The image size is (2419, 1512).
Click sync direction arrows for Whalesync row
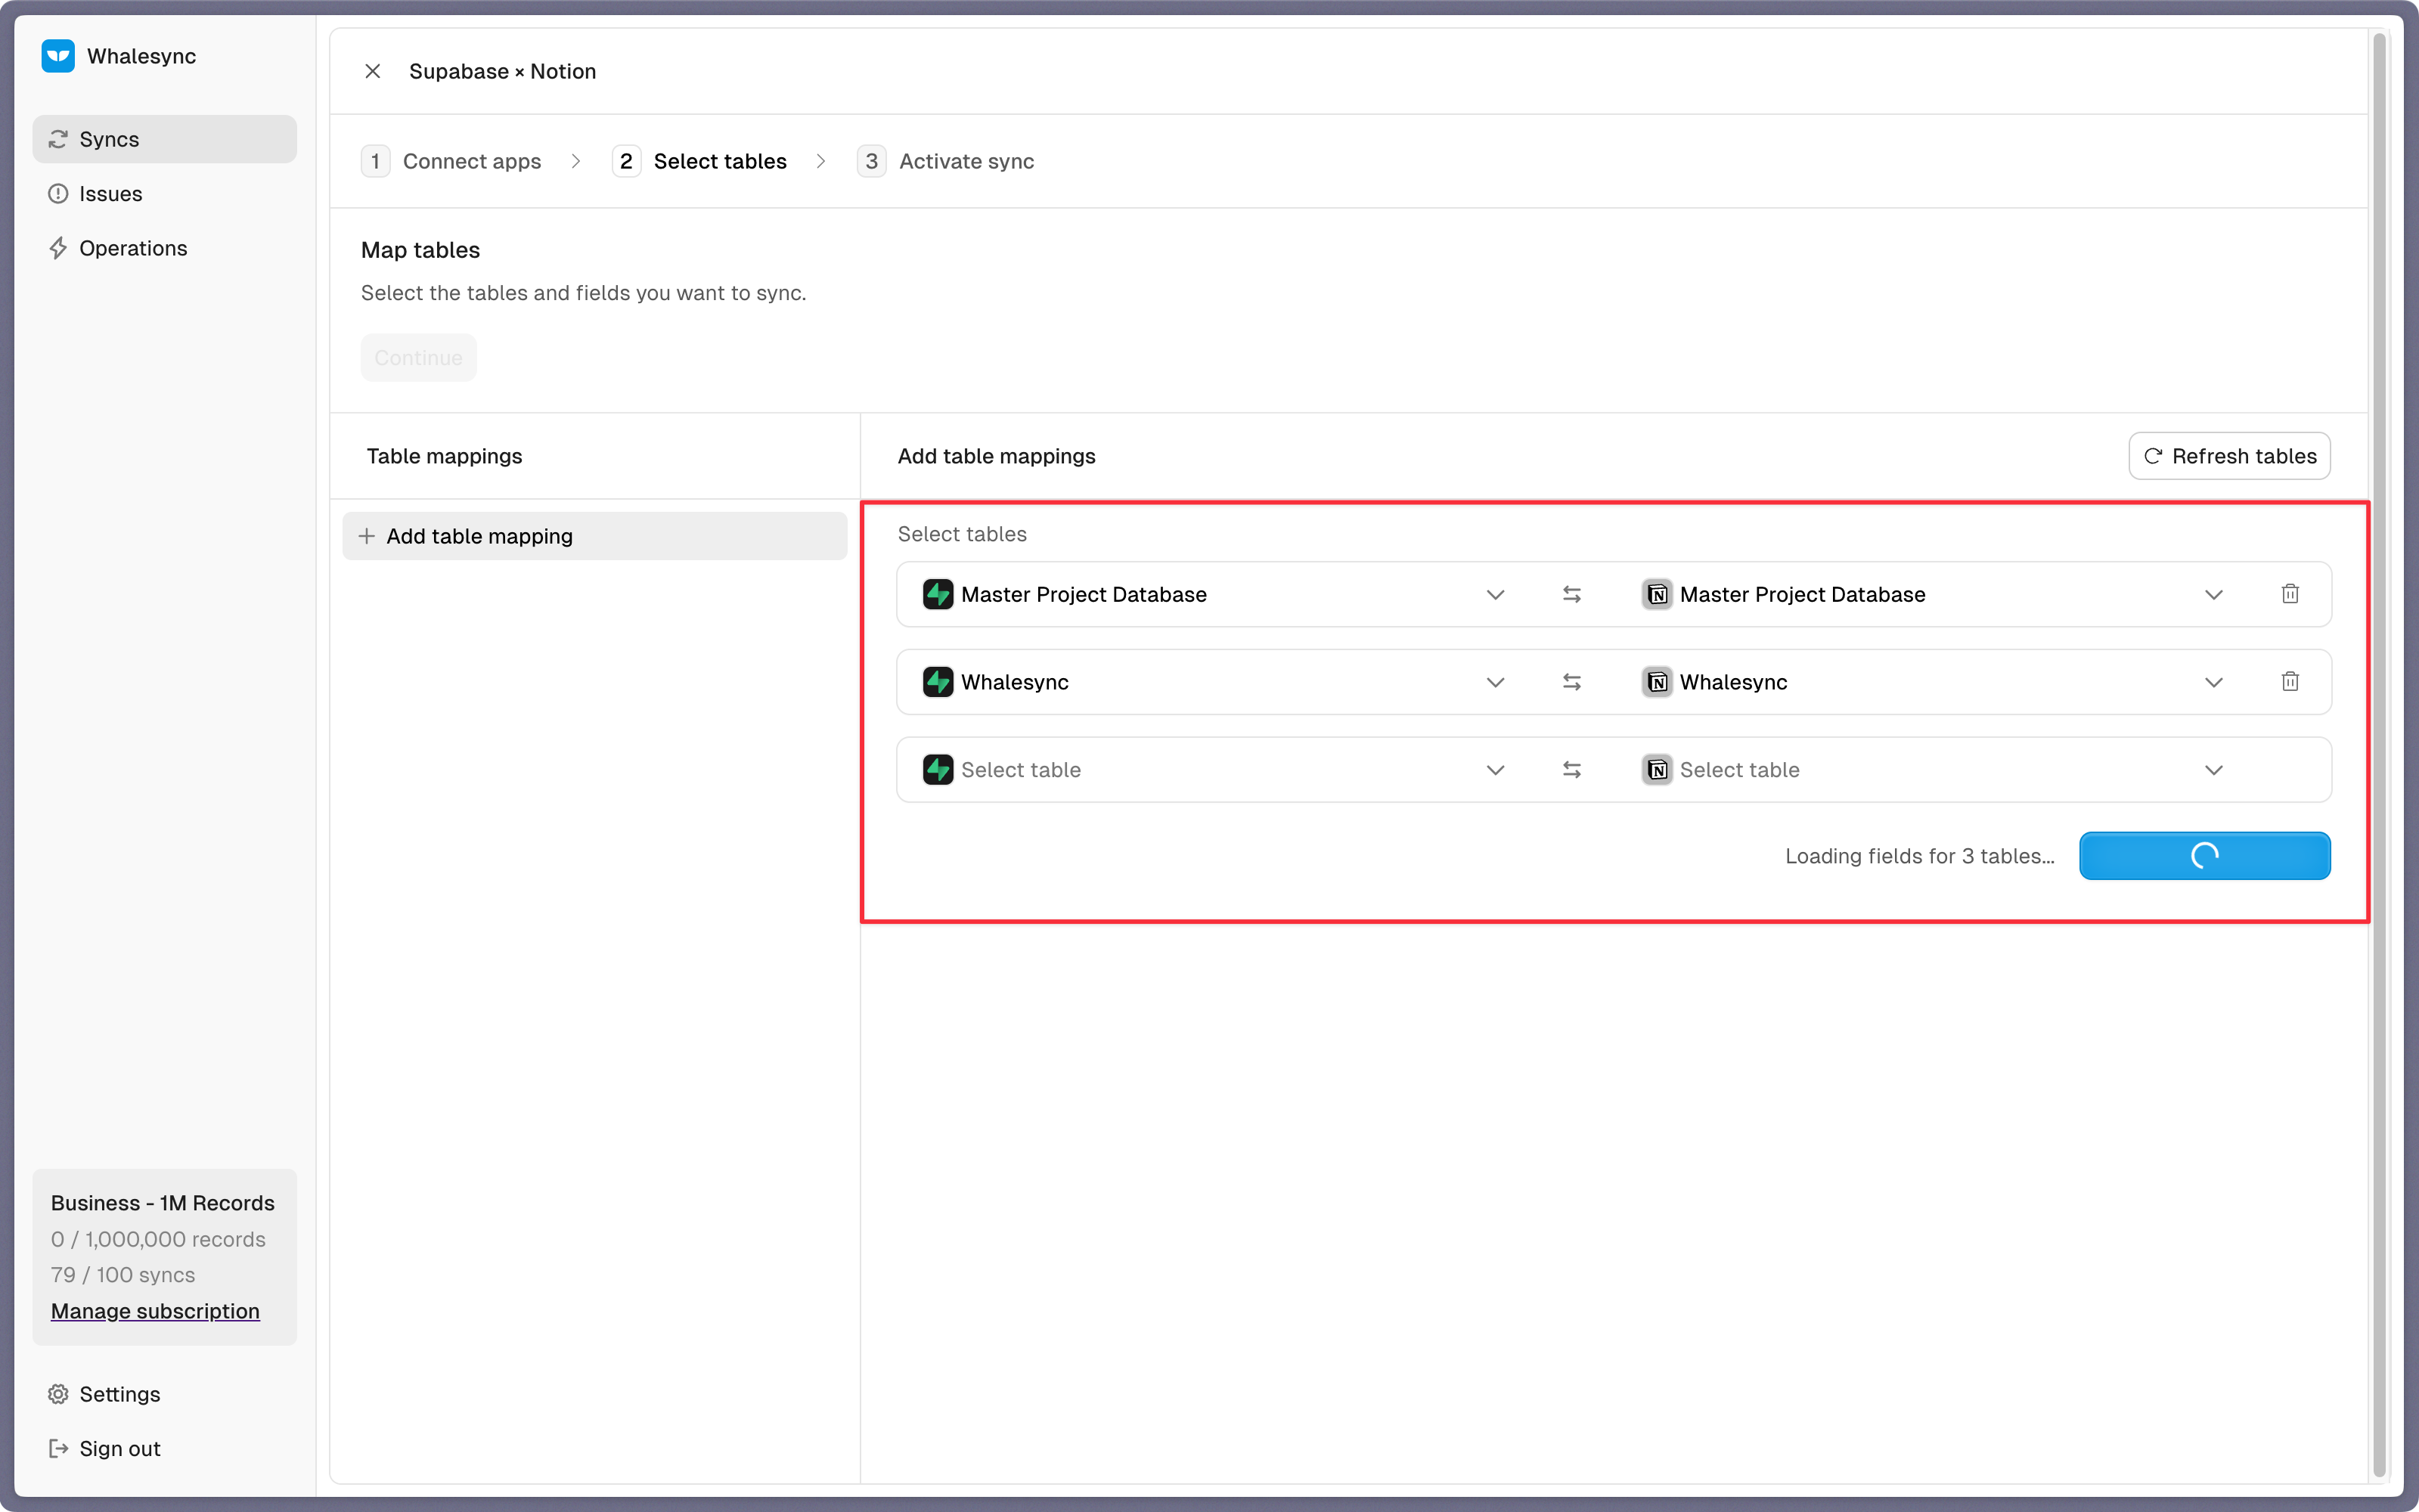coord(1572,682)
